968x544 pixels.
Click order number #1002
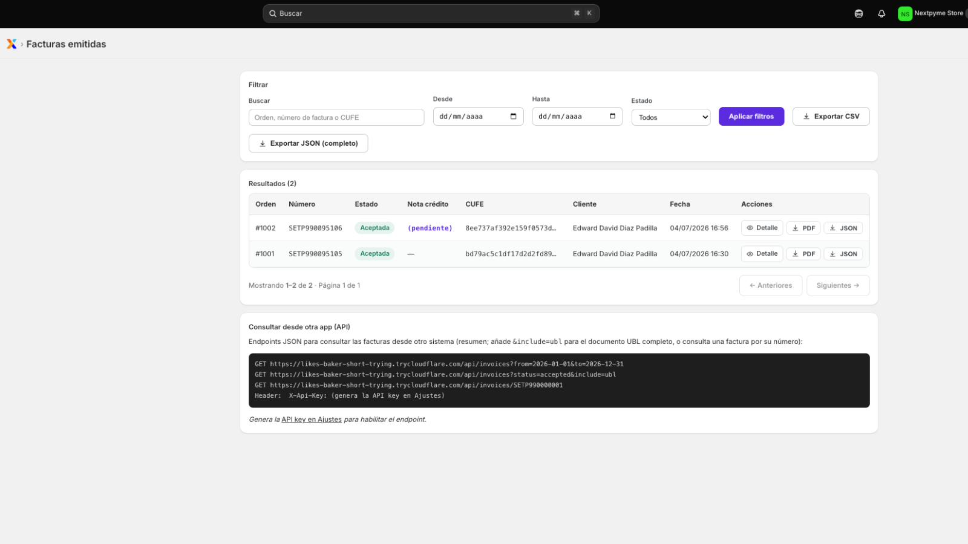[266, 228]
